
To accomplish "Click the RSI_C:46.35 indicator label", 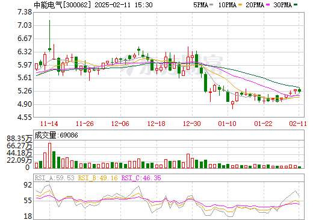I will coord(141,178).
